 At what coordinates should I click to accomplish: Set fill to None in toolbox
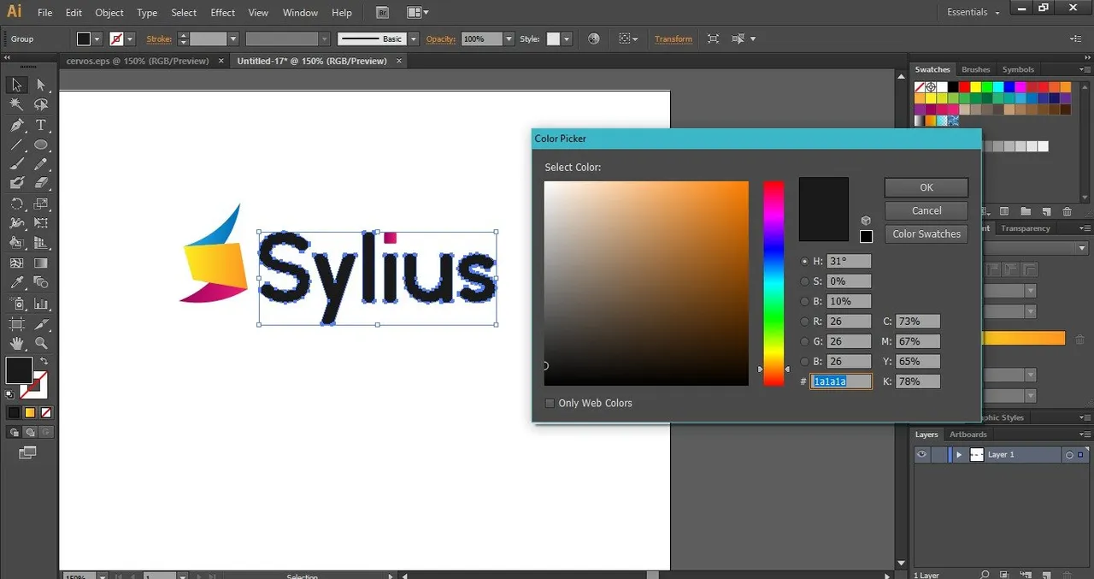[x=45, y=412]
